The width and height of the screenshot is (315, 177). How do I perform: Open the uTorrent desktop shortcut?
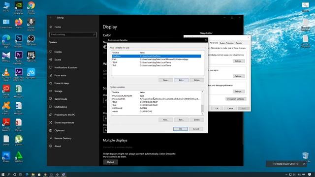[19, 140]
